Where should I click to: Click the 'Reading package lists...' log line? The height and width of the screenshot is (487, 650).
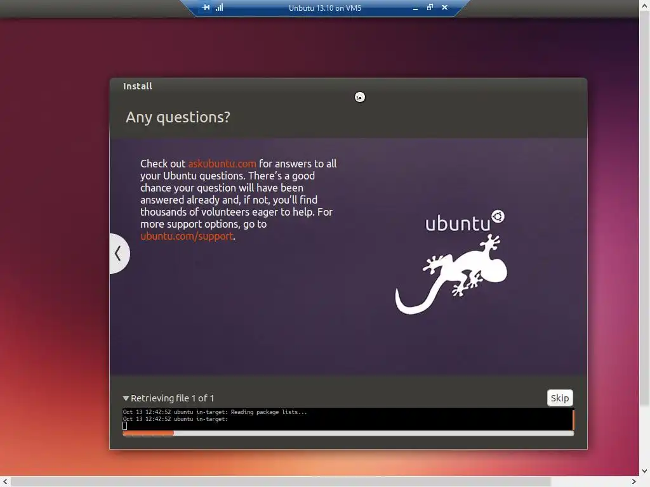(x=215, y=412)
